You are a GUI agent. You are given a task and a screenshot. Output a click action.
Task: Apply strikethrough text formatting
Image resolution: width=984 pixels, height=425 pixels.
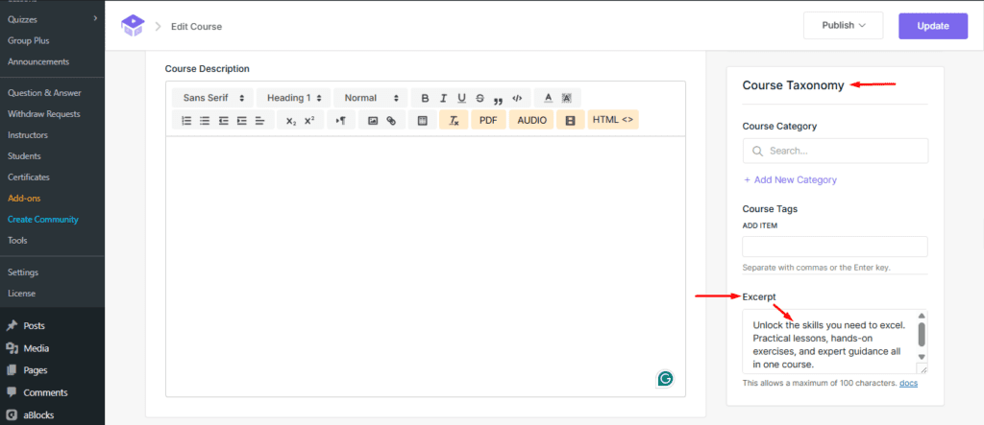480,98
